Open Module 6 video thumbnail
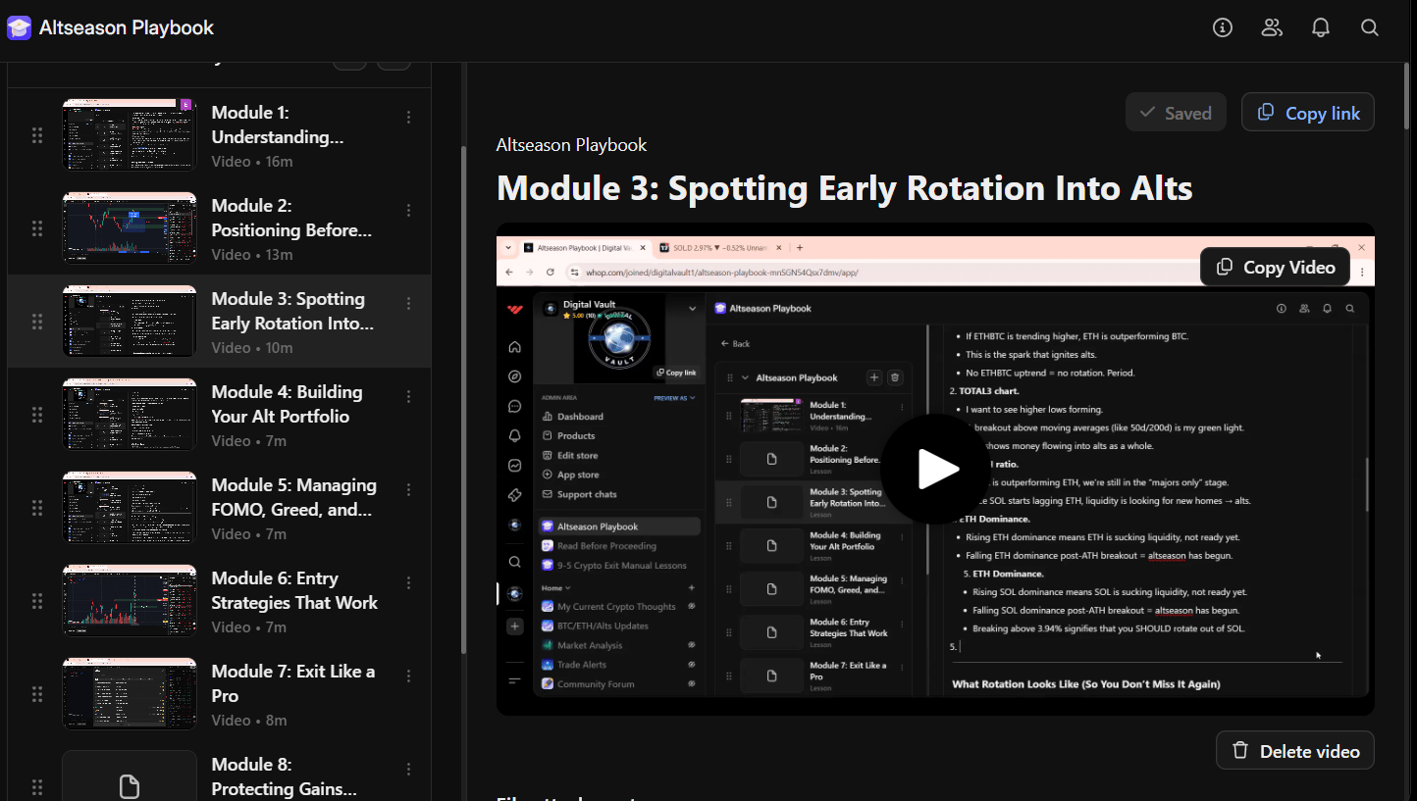The width and height of the screenshot is (1417, 801). point(130,601)
